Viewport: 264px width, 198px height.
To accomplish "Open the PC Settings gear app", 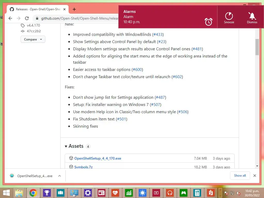I will (88, 193).
